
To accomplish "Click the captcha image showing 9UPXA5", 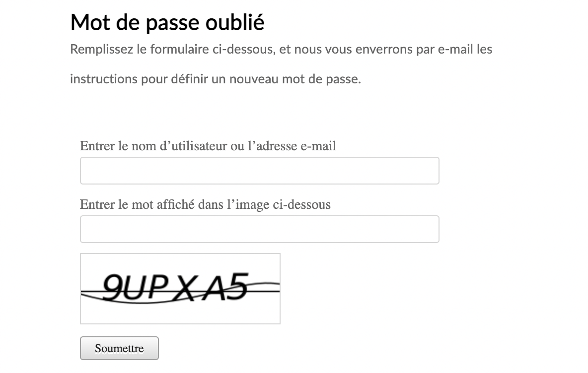I will click(x=180, y=289).
